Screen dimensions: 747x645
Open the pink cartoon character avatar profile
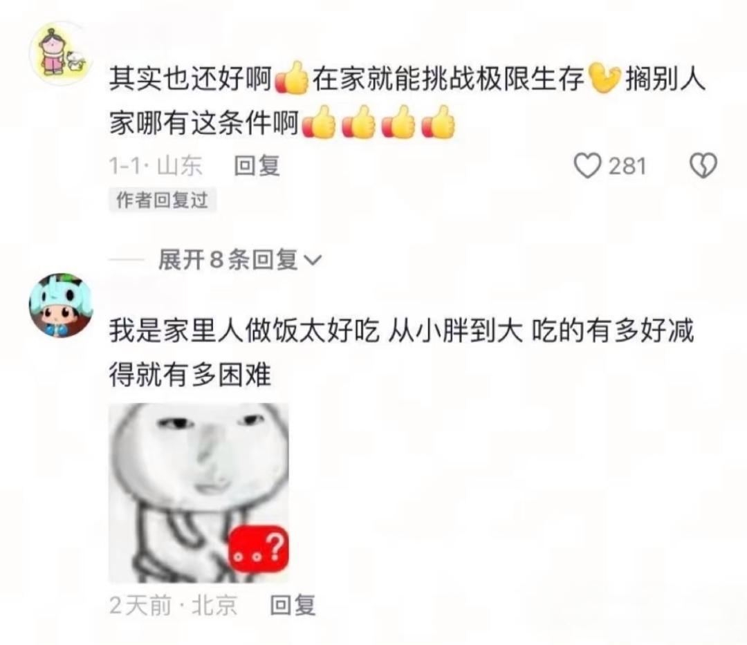coord(59,53)
